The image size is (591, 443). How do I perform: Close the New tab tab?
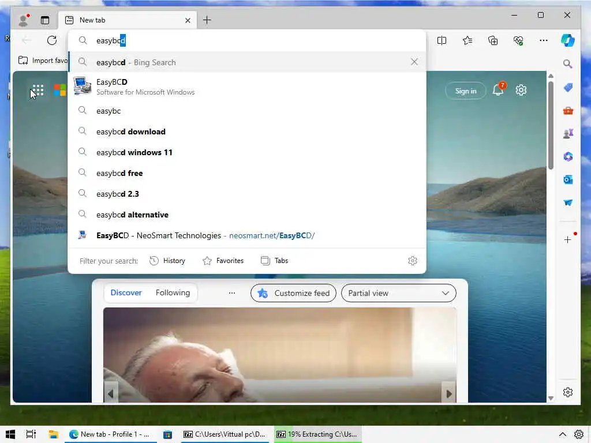click(188, 20)
